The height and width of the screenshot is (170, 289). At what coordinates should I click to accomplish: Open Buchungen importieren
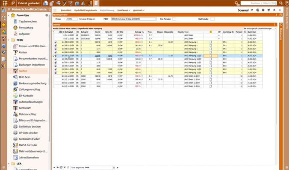32,65
